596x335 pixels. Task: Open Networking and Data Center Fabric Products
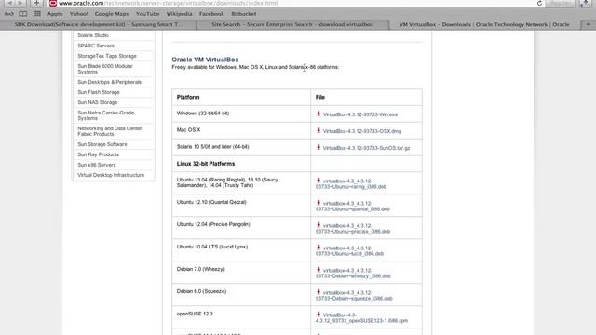110,131
